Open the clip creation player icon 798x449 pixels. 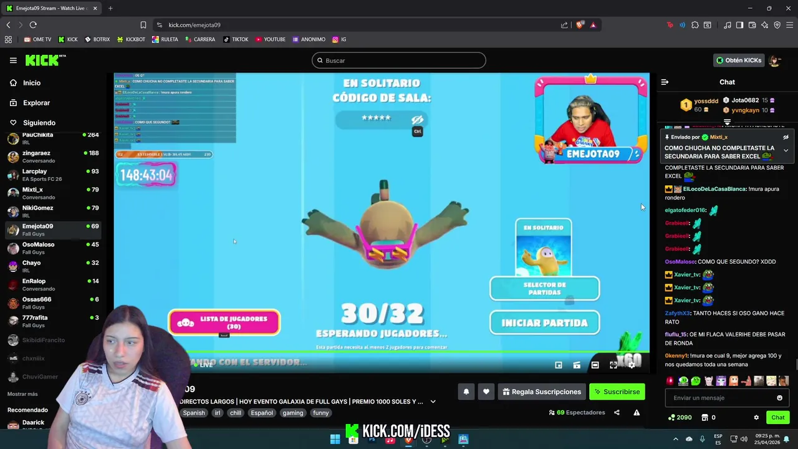[x=577, y=365]
